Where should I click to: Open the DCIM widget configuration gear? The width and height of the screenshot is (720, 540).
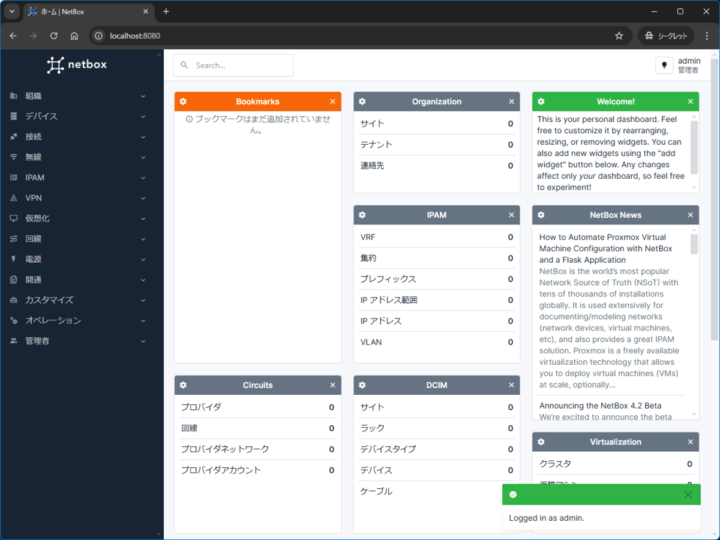361,385
